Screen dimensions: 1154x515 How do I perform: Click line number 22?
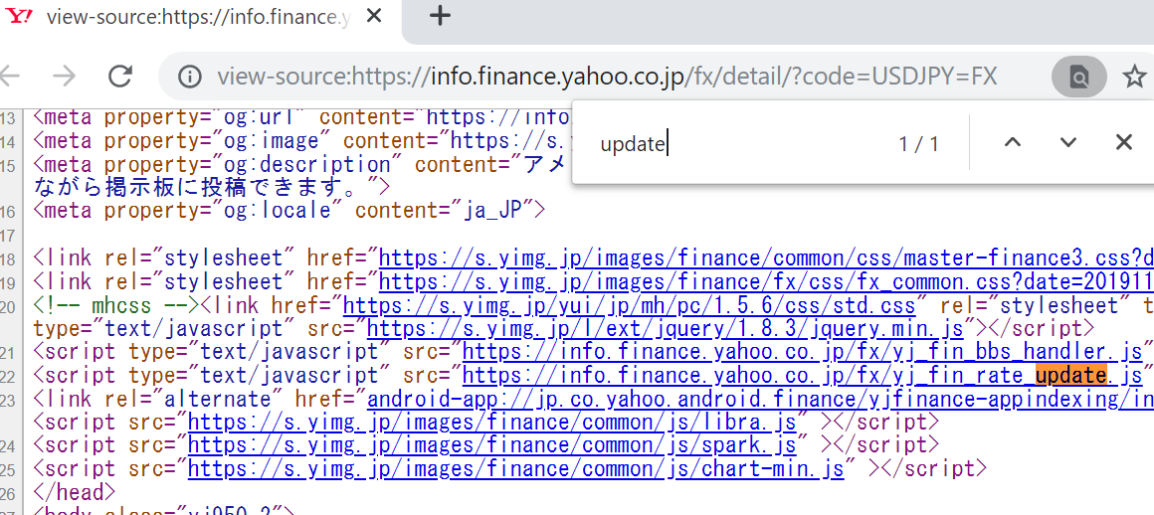(x=7, y=377)
